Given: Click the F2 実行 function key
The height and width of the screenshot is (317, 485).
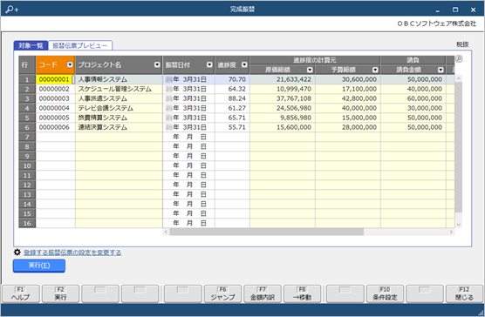Looking at the screenshot, I should click(x=60, y=293).
